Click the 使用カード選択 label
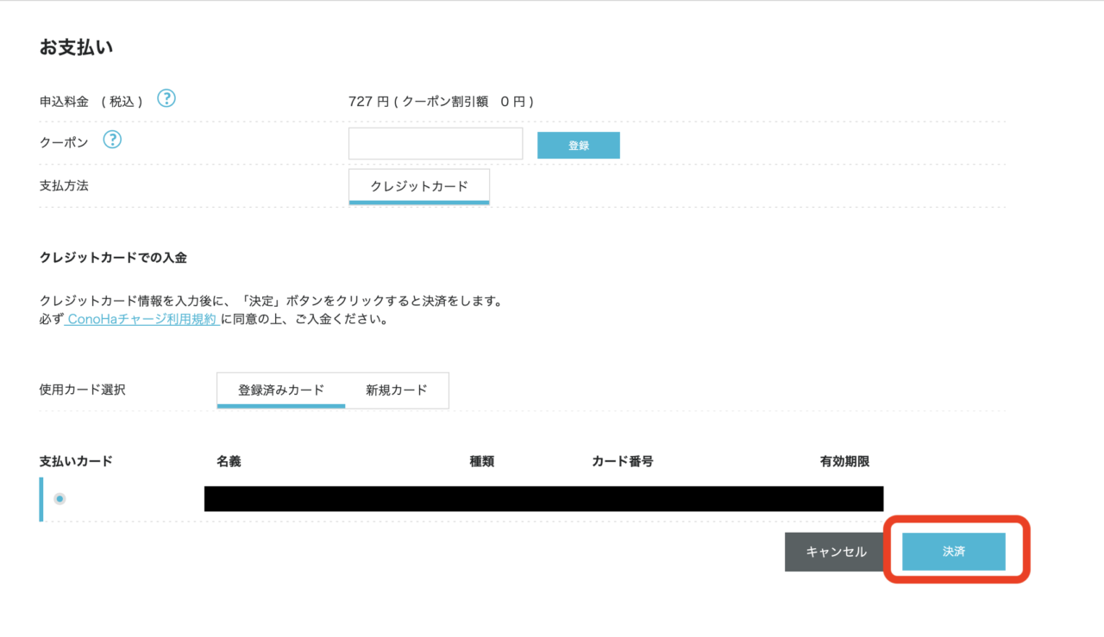The height and width of the screenshot is (637, 1104). 82,390
